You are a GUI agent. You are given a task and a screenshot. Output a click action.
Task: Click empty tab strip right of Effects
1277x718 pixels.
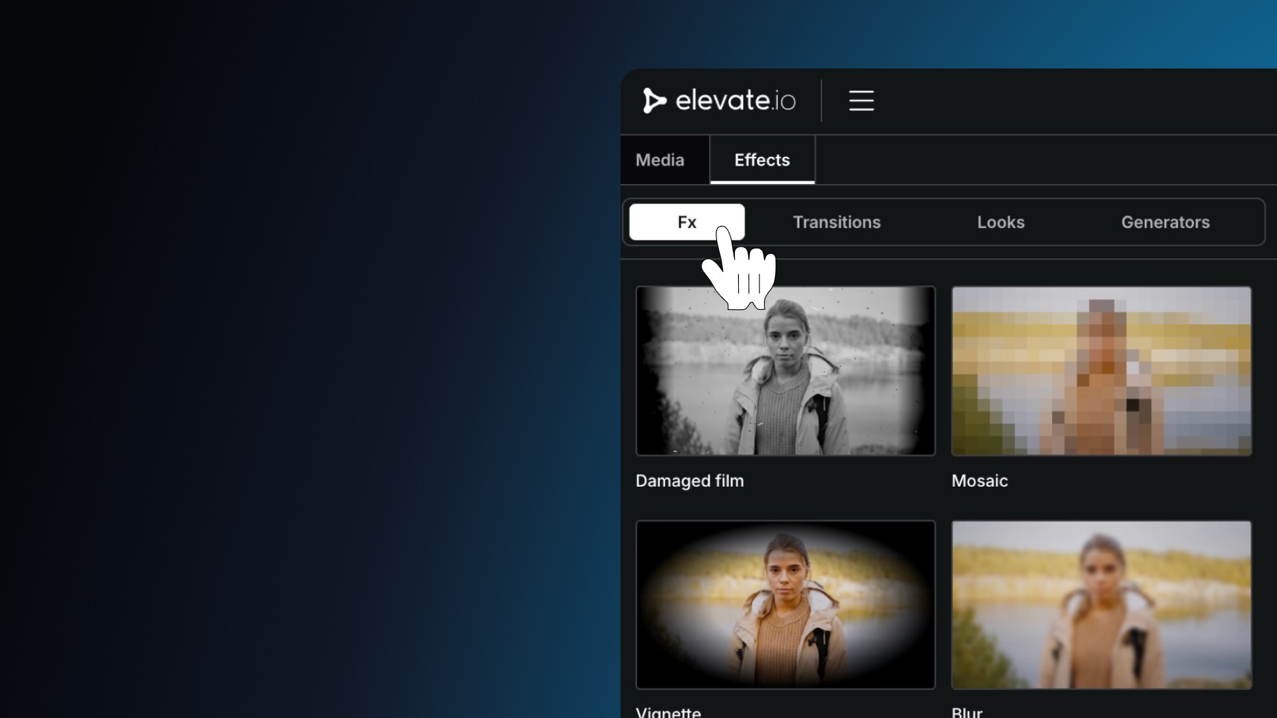(1044, 160)
